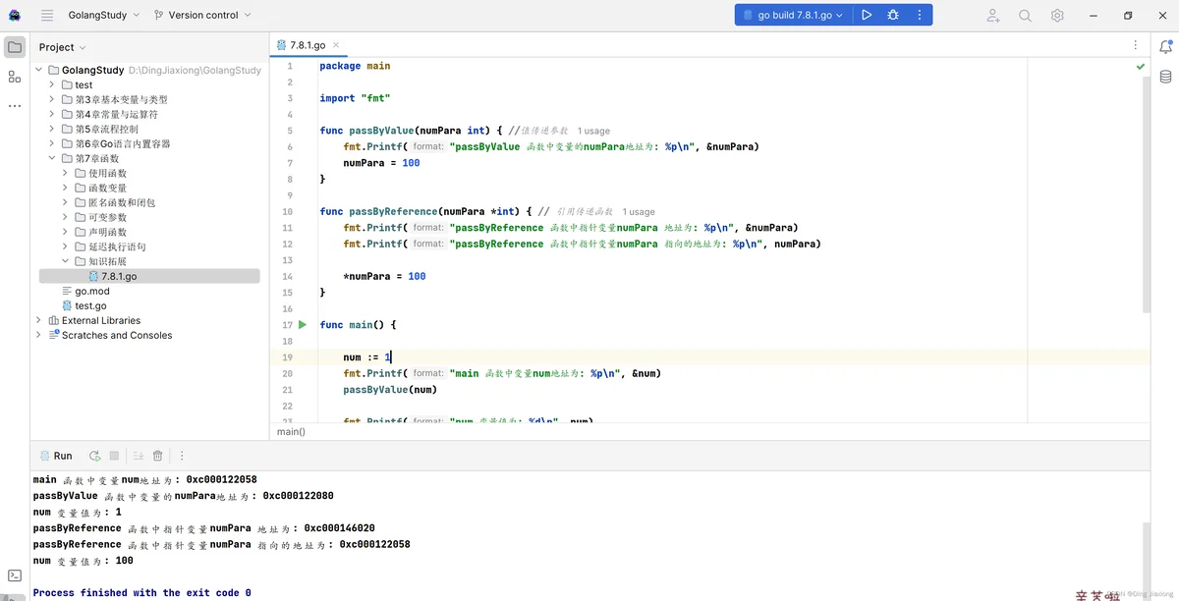
Task: Start debugging with the bug icon
Action: 893,15
